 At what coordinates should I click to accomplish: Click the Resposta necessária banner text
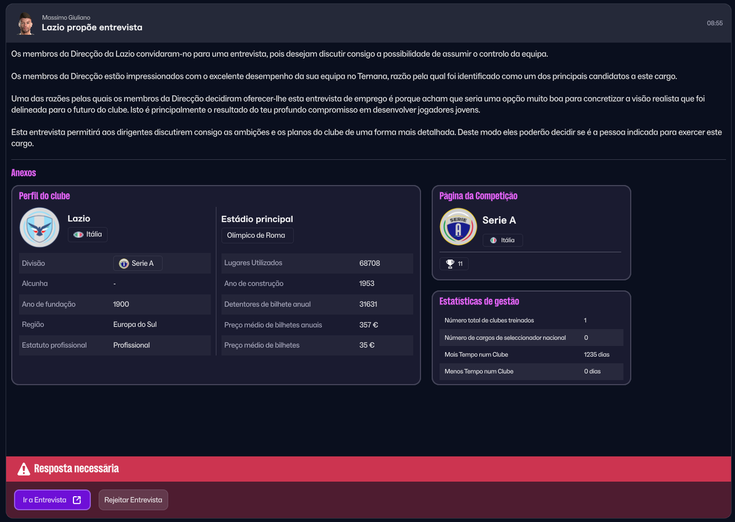coord(76,469)
